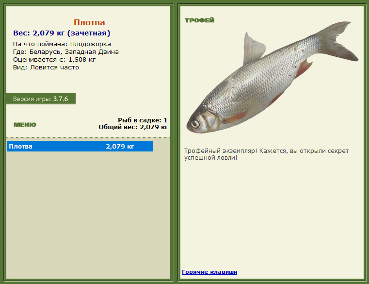The height and width of the screenshot is (284, 369).
Task: Click the Общий вес: 2,079 кг total
Action: pyautogui.click(x=133, y=127)
